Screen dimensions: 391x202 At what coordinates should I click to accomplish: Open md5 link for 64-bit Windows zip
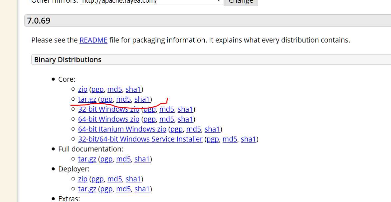(167, 119)
